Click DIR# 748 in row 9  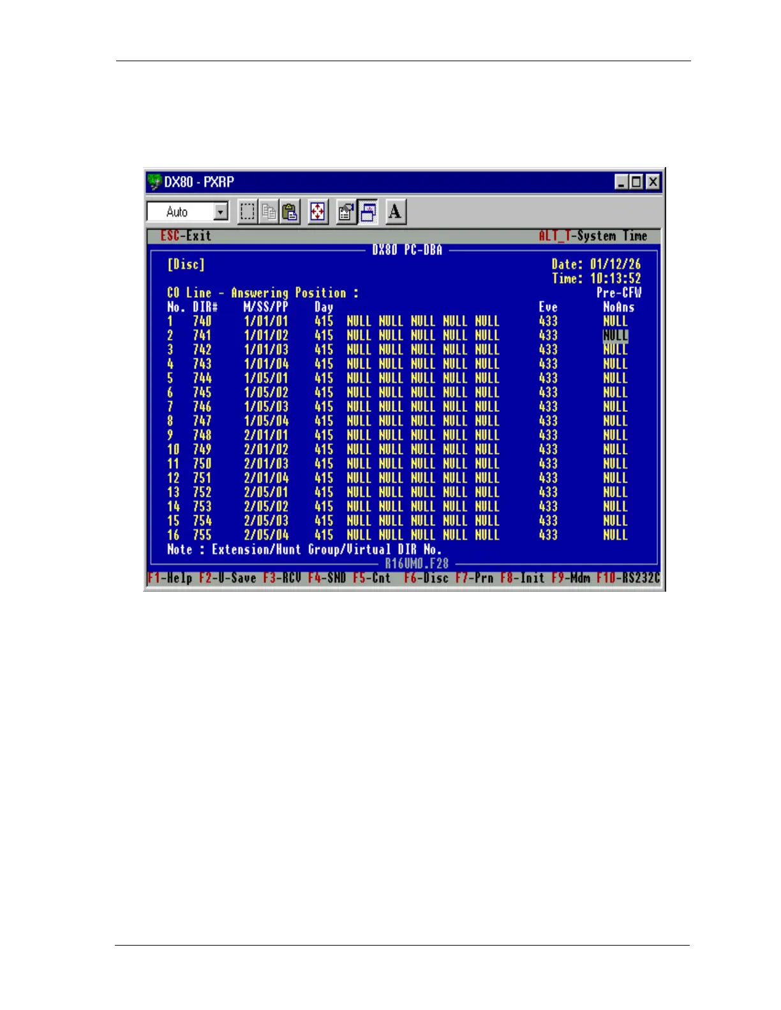pos(202,435)
